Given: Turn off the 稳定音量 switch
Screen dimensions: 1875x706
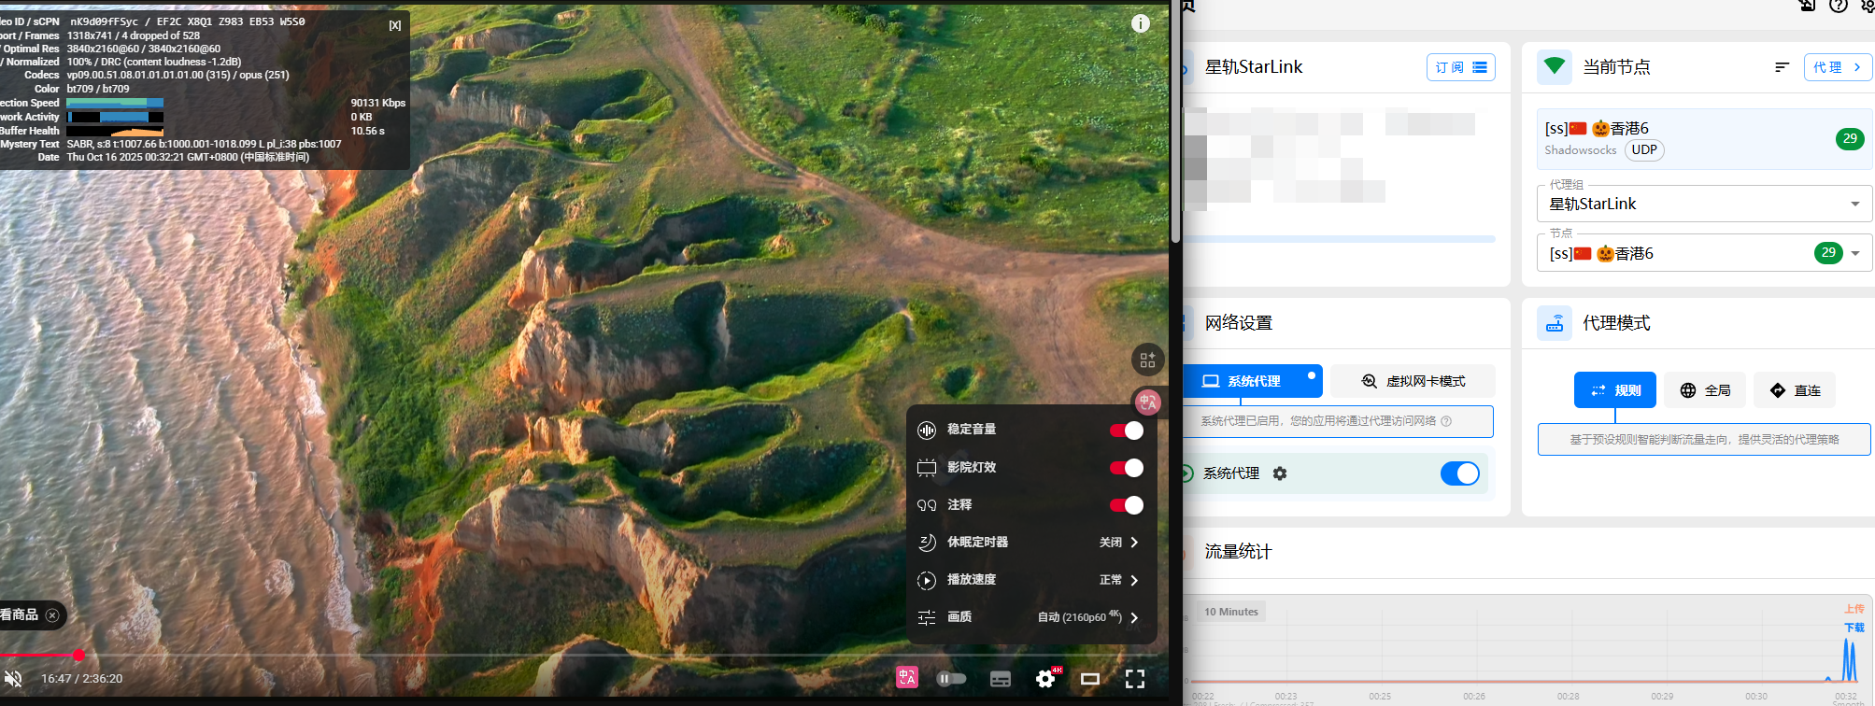Looking at the screenshot, I should point(1126,431).
